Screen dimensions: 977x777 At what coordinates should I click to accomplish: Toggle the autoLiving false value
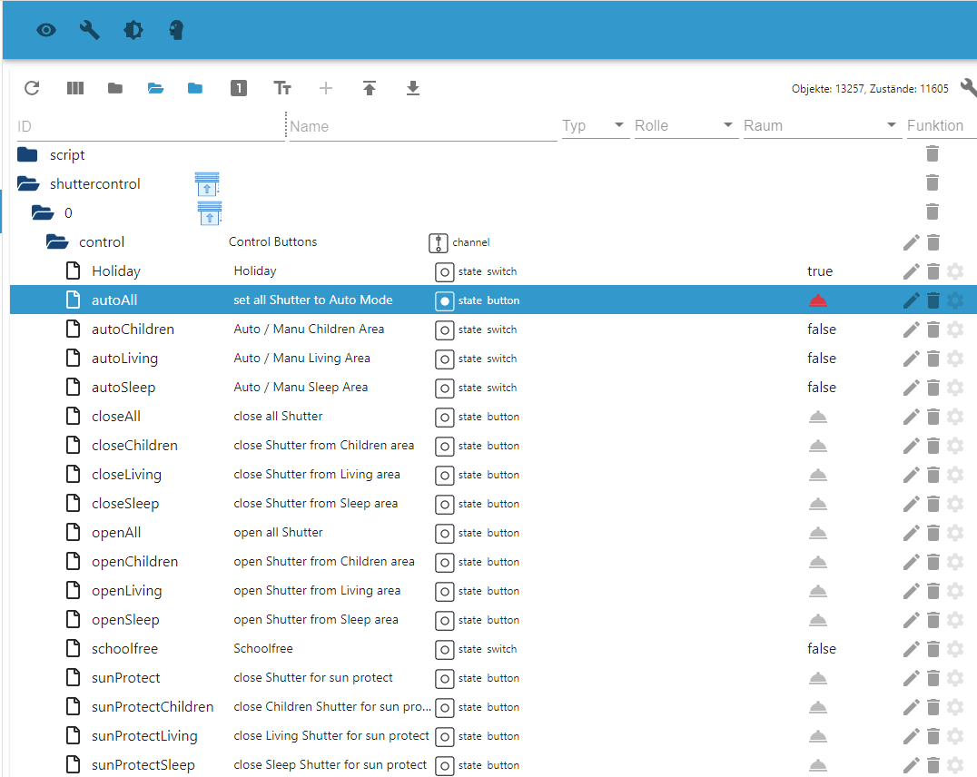[822, 359]
